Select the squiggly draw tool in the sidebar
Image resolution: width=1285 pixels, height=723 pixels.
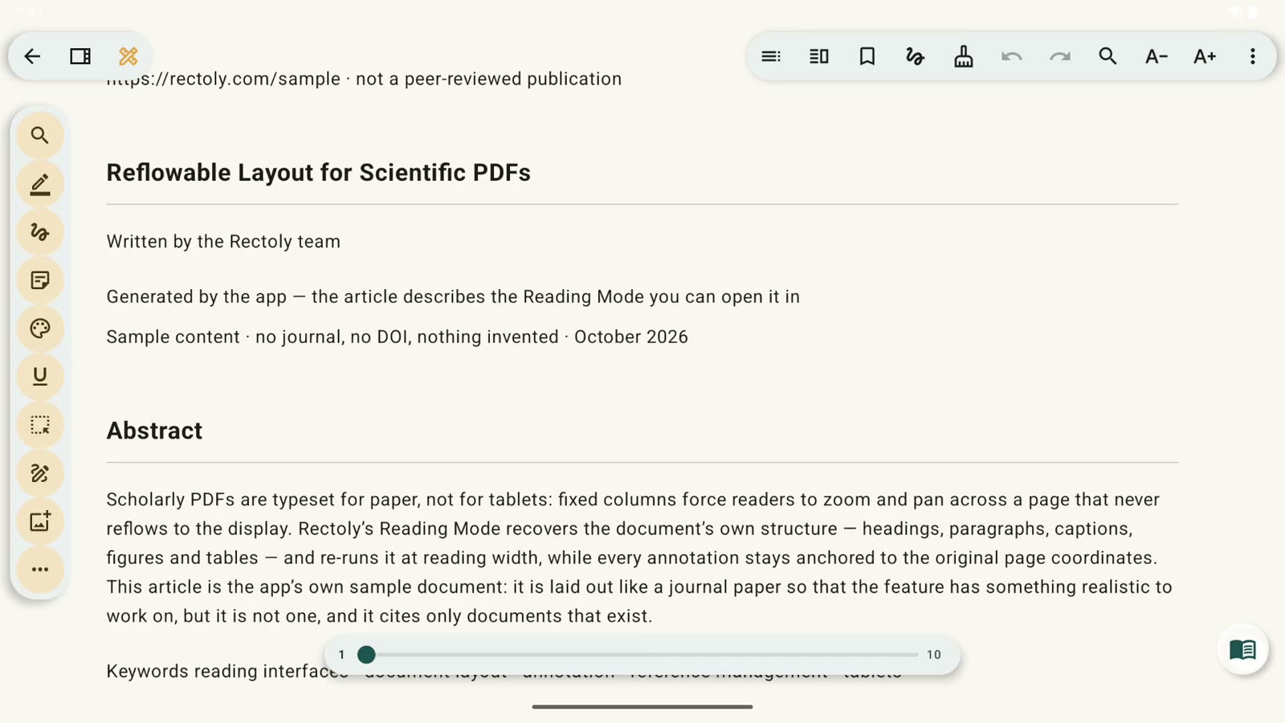(x=40, y=232)
